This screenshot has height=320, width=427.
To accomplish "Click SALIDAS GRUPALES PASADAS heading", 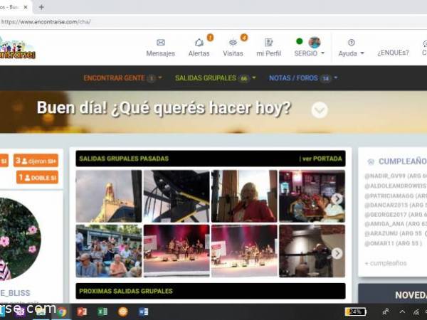I will point(124,159).
